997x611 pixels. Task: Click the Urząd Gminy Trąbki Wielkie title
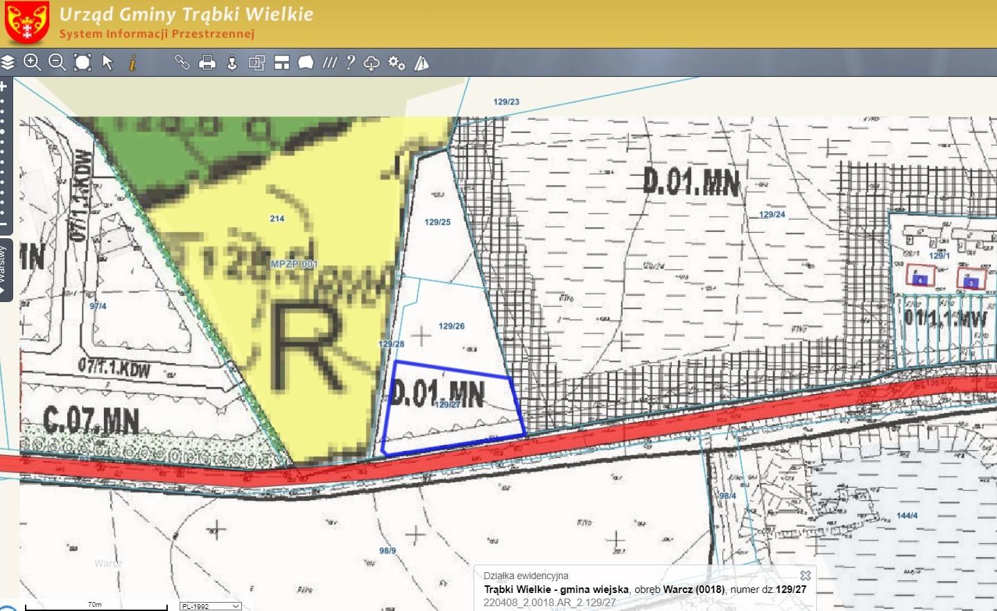[186, 14]
